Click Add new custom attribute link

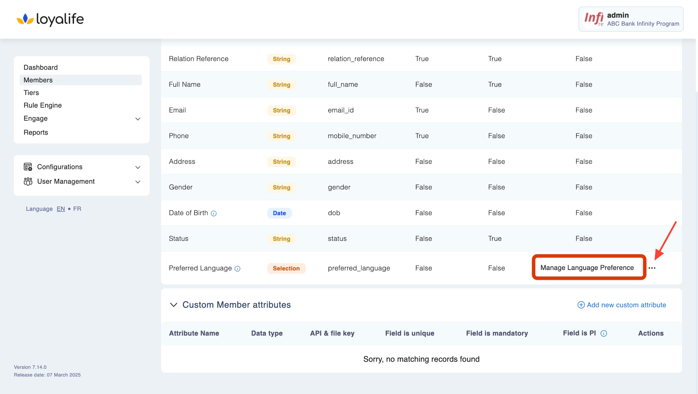click(x=621, y=305)
